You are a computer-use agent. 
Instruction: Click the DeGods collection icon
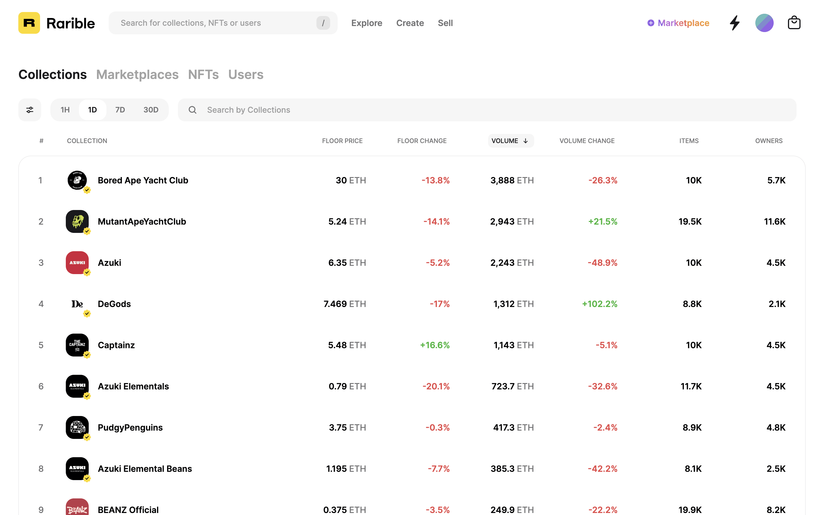coord(77,304)
